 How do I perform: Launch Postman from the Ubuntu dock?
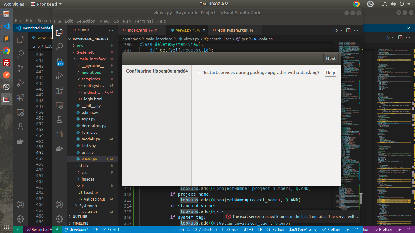click(6, 75)
